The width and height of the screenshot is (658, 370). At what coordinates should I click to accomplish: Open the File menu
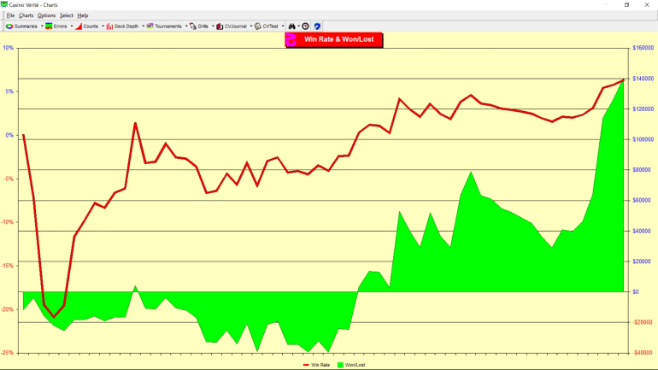coord(10,15)
